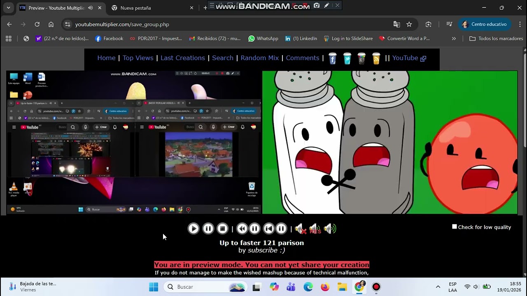Click the skip-to-start button
Image resolution: width=527 pixels, height=296 pixels.
(x=268, y=229)
